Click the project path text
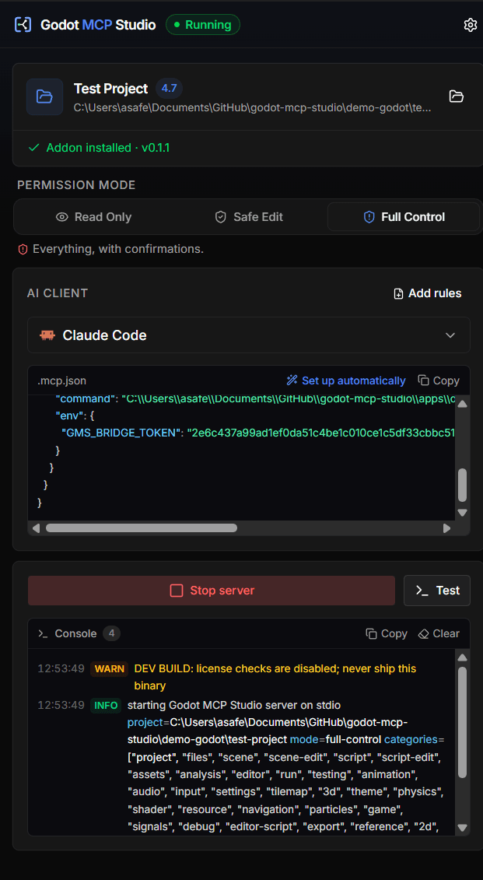 tap(253, 107)
